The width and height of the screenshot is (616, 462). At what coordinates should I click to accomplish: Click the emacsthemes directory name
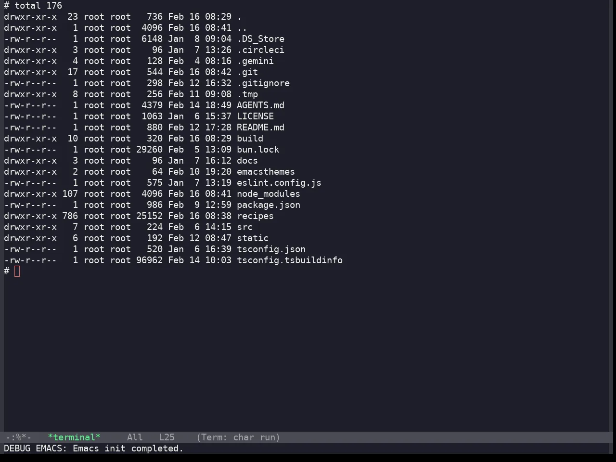266,172
